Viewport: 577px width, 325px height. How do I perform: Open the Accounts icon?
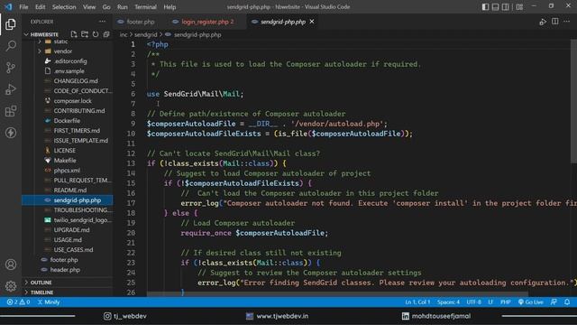click(11, 265)
